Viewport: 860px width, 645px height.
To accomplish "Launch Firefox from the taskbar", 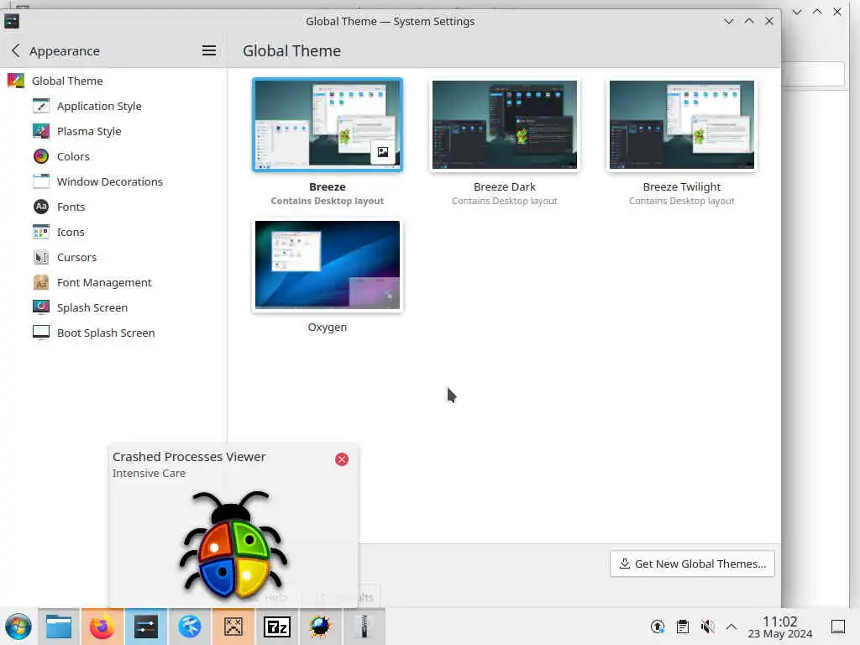I will click(102, 627).
